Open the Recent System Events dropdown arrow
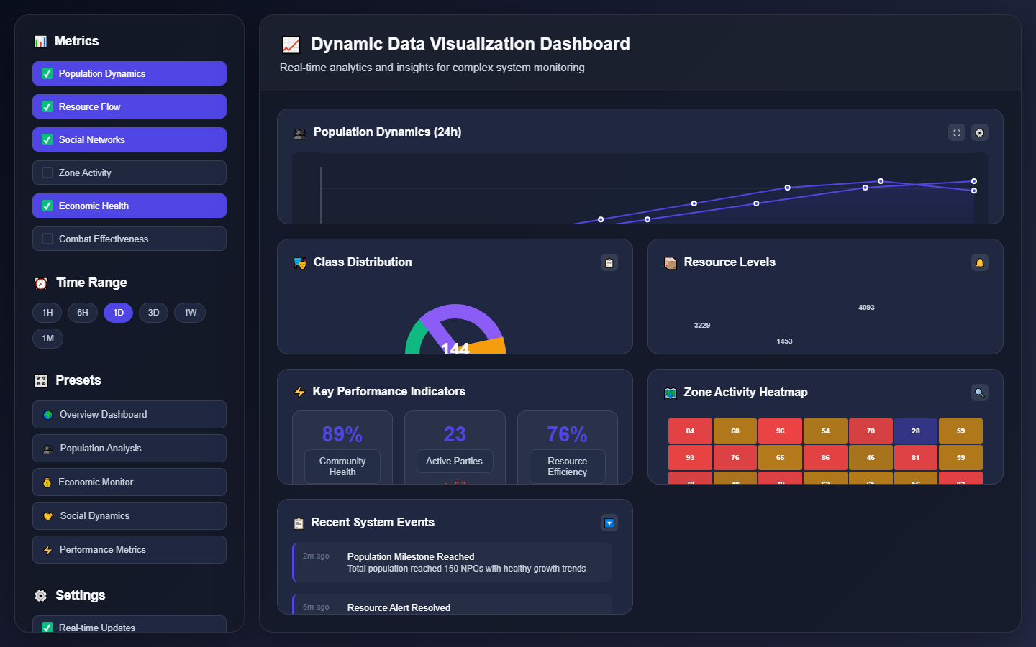 tap(609, 523)
